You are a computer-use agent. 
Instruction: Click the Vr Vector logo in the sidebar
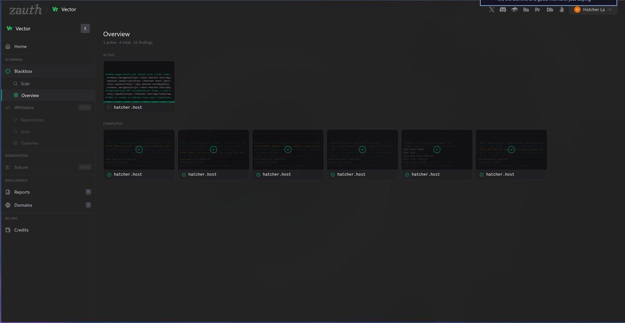click(18, 29)
